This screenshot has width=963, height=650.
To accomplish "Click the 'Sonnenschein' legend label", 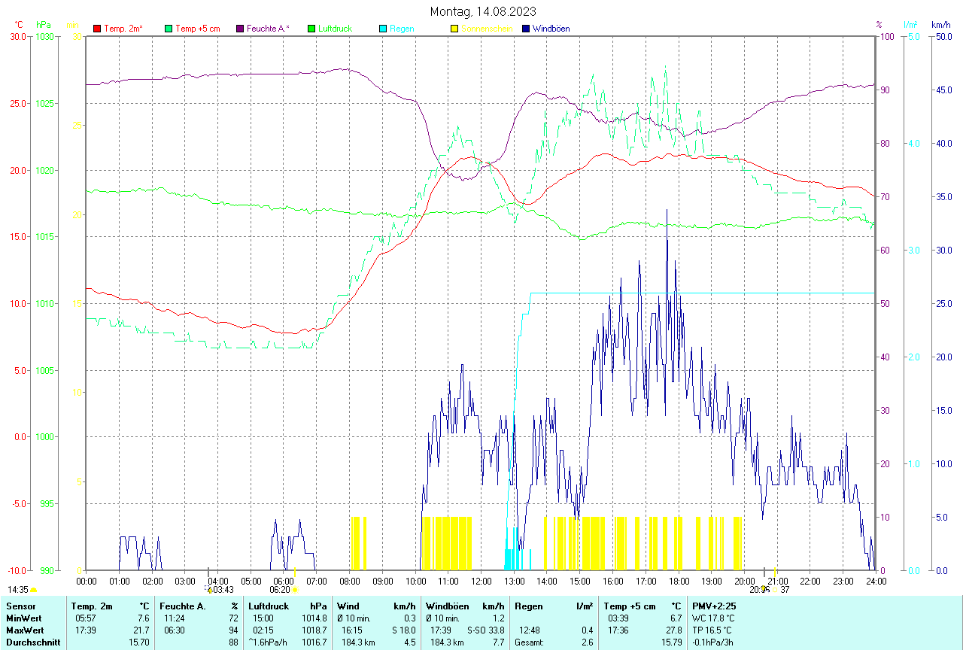I will click(487, 29).
